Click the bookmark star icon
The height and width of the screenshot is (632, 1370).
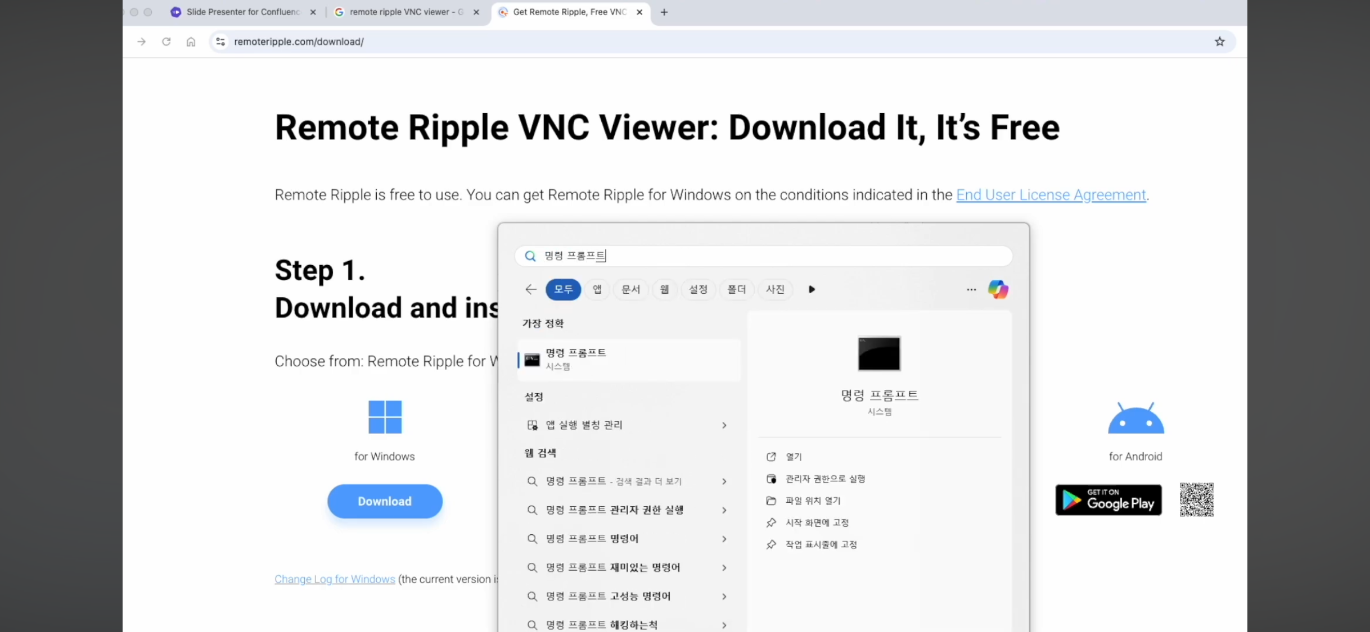[x=1219, y=42]
